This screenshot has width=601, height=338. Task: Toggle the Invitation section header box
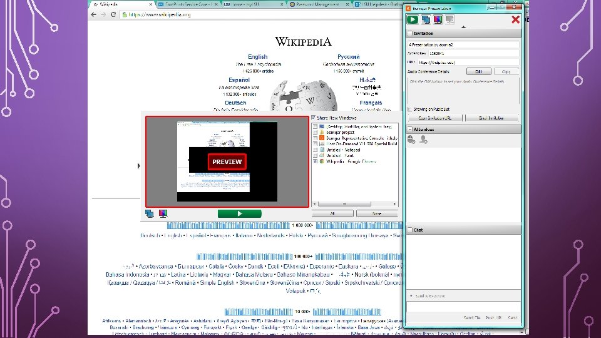[x=410, y=33]
